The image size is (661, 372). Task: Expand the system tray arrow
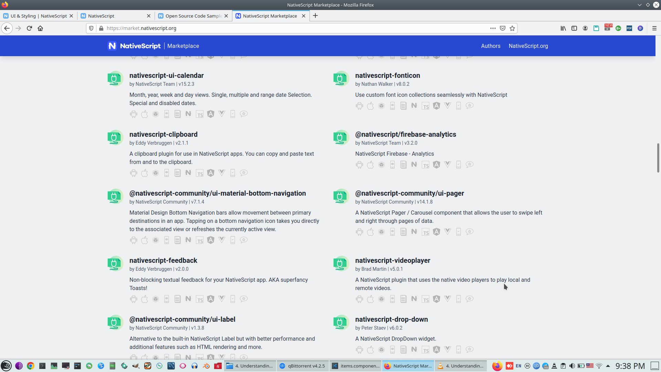click(608, 366)
